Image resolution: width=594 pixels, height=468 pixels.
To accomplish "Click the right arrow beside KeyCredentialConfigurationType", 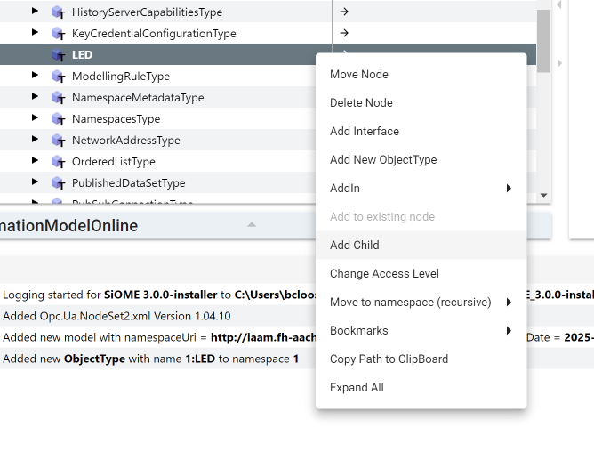I will (344, 33).
